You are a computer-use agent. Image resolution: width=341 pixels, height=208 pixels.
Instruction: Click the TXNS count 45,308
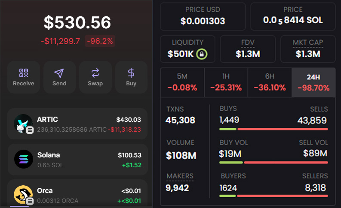tap(180, 120)
